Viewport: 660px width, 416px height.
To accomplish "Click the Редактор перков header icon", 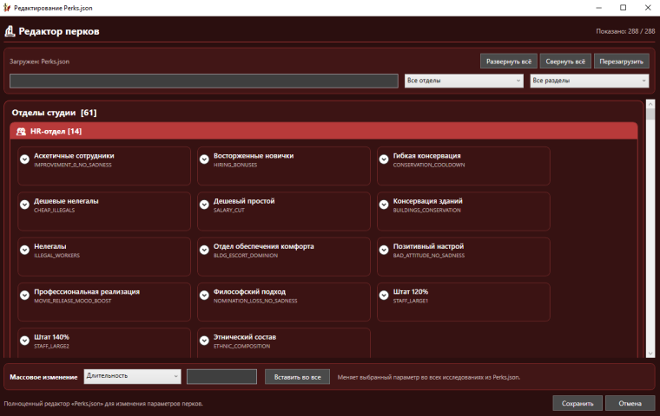I will (10, 31).
